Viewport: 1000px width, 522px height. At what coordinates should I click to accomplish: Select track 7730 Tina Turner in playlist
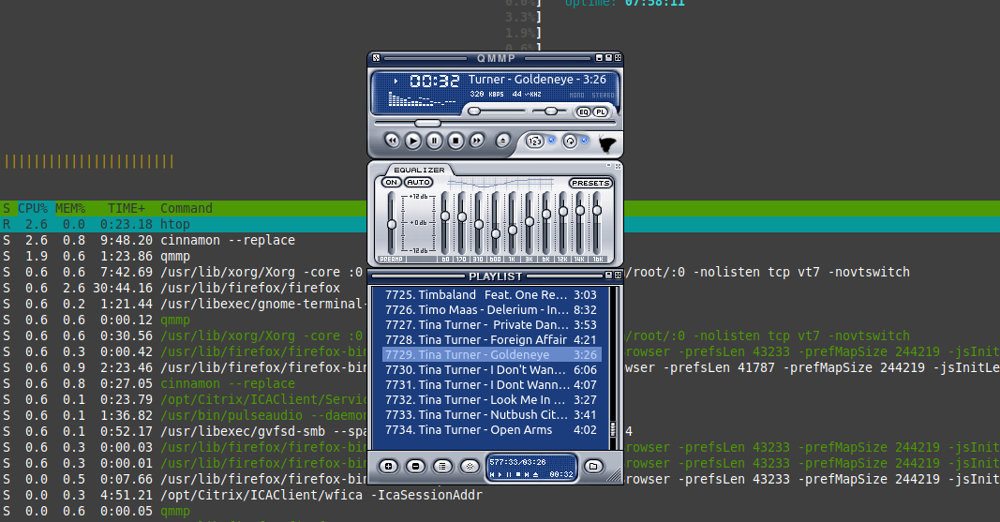click(491, 370)
